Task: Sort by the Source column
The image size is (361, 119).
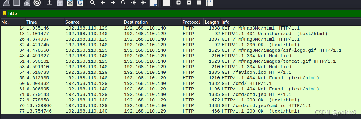Action: coord(94,22)
